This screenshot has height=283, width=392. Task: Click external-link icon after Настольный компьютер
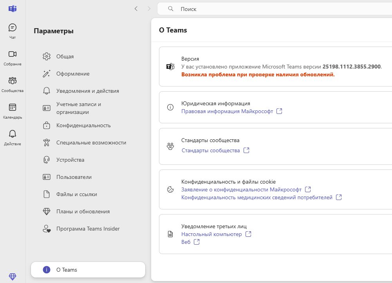248,234
